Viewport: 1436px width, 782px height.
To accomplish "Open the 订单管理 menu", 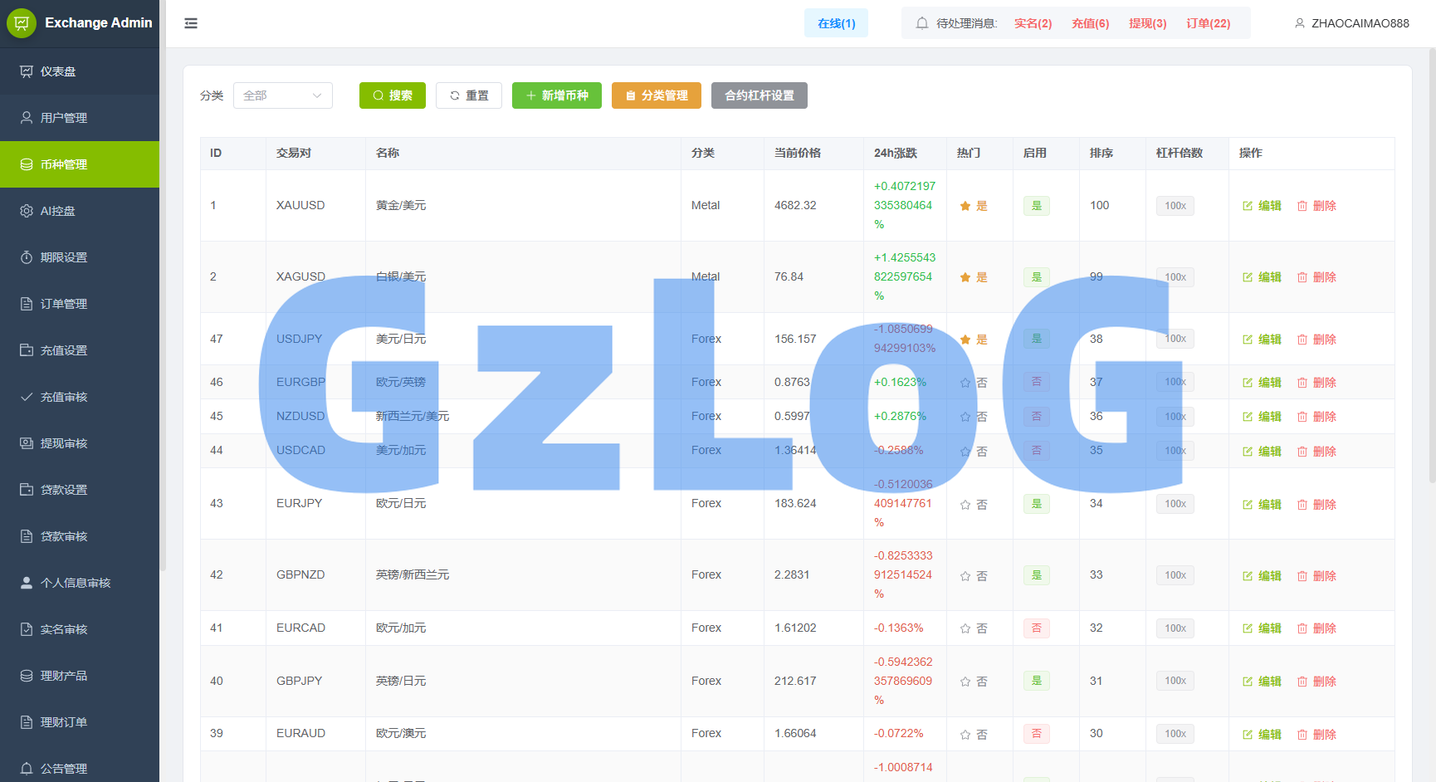I will (x=80, y=304).
